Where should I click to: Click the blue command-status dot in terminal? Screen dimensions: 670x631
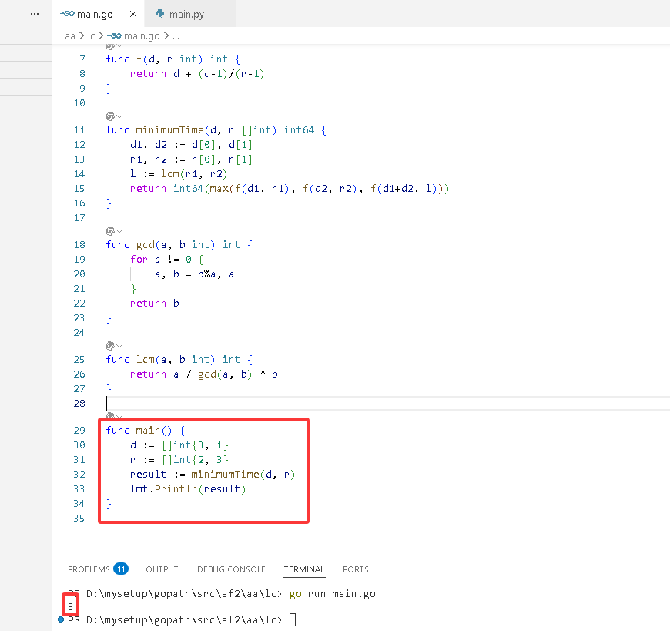pyautogui.click(x=61, y=619)
